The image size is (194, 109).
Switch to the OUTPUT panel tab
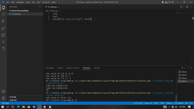(x=60, y=68)
